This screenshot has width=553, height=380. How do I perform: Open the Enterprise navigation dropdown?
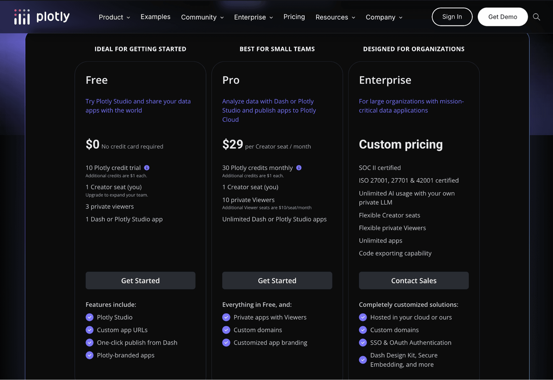253,17
